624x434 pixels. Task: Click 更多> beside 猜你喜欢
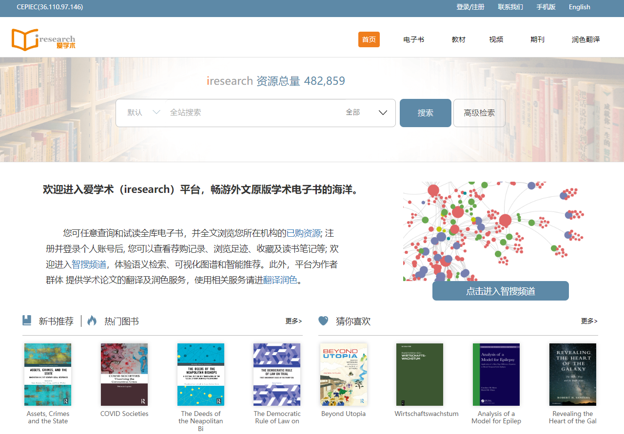(x=589, y=321)
